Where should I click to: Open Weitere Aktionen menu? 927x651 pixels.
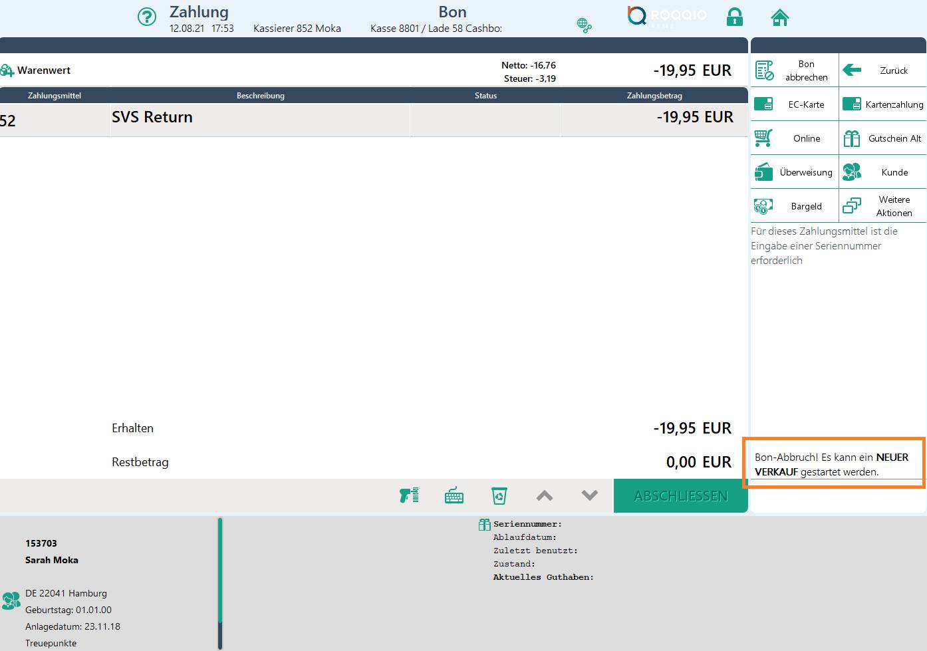pyautogui.click(x=882, y=206)
